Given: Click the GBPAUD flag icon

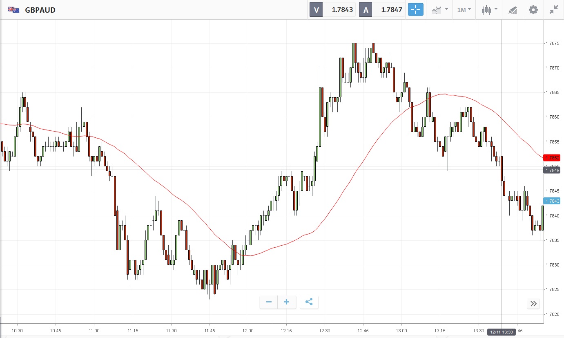Looking at the screenshot, I should click(14, 10).
